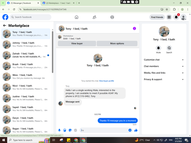Click Tony's large profile picture in sidebar
Screen dimensions: 191x143
[164, 31]
